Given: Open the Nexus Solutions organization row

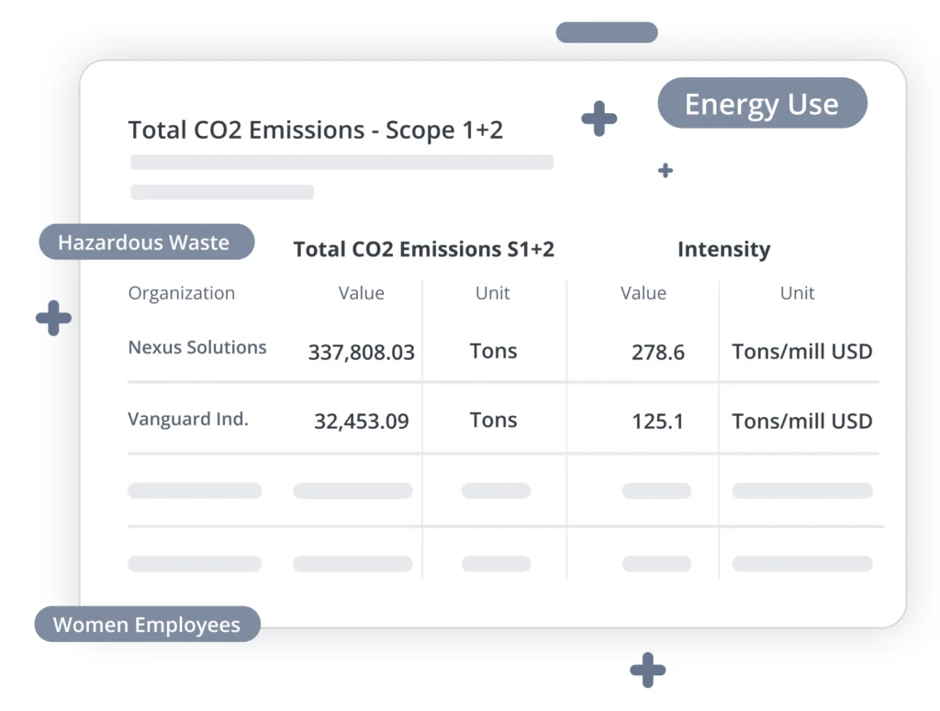Looking at the screenshot, I should [197, 347].
